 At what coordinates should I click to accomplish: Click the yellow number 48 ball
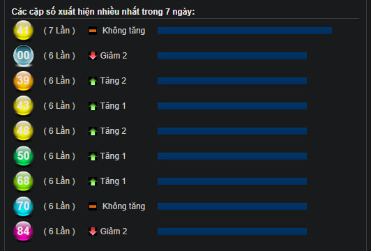tap(23, 130)
